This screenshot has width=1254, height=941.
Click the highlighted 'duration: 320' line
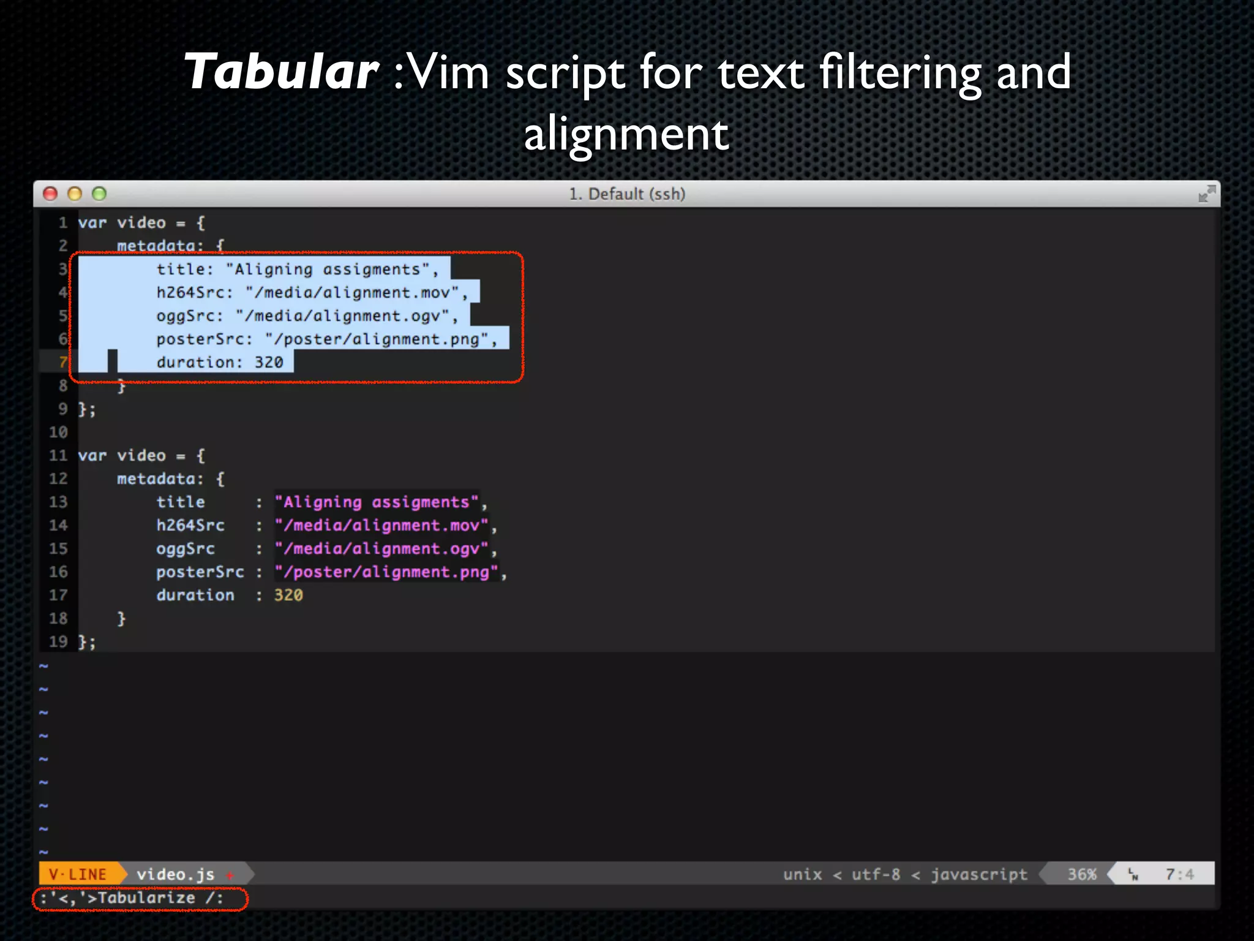(x=220, y=362)
